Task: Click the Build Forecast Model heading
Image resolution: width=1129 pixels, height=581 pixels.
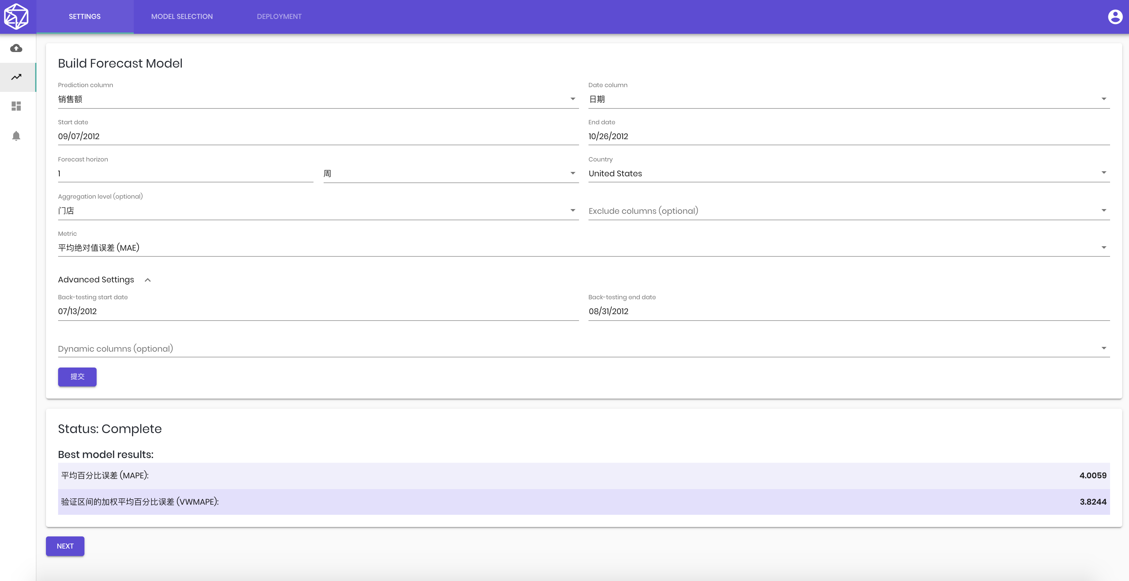Action: (120, 64)
